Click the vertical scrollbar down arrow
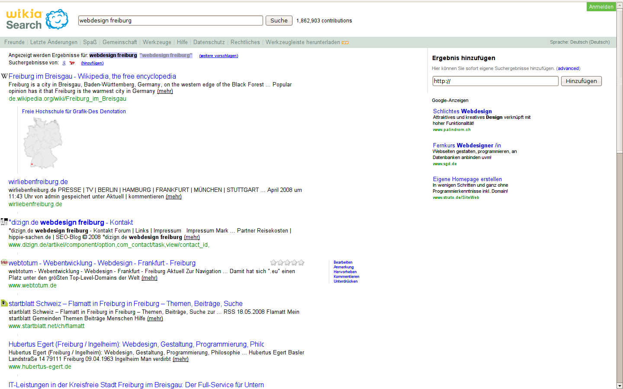Screen dimensions: 623x389 coord(620,386)
